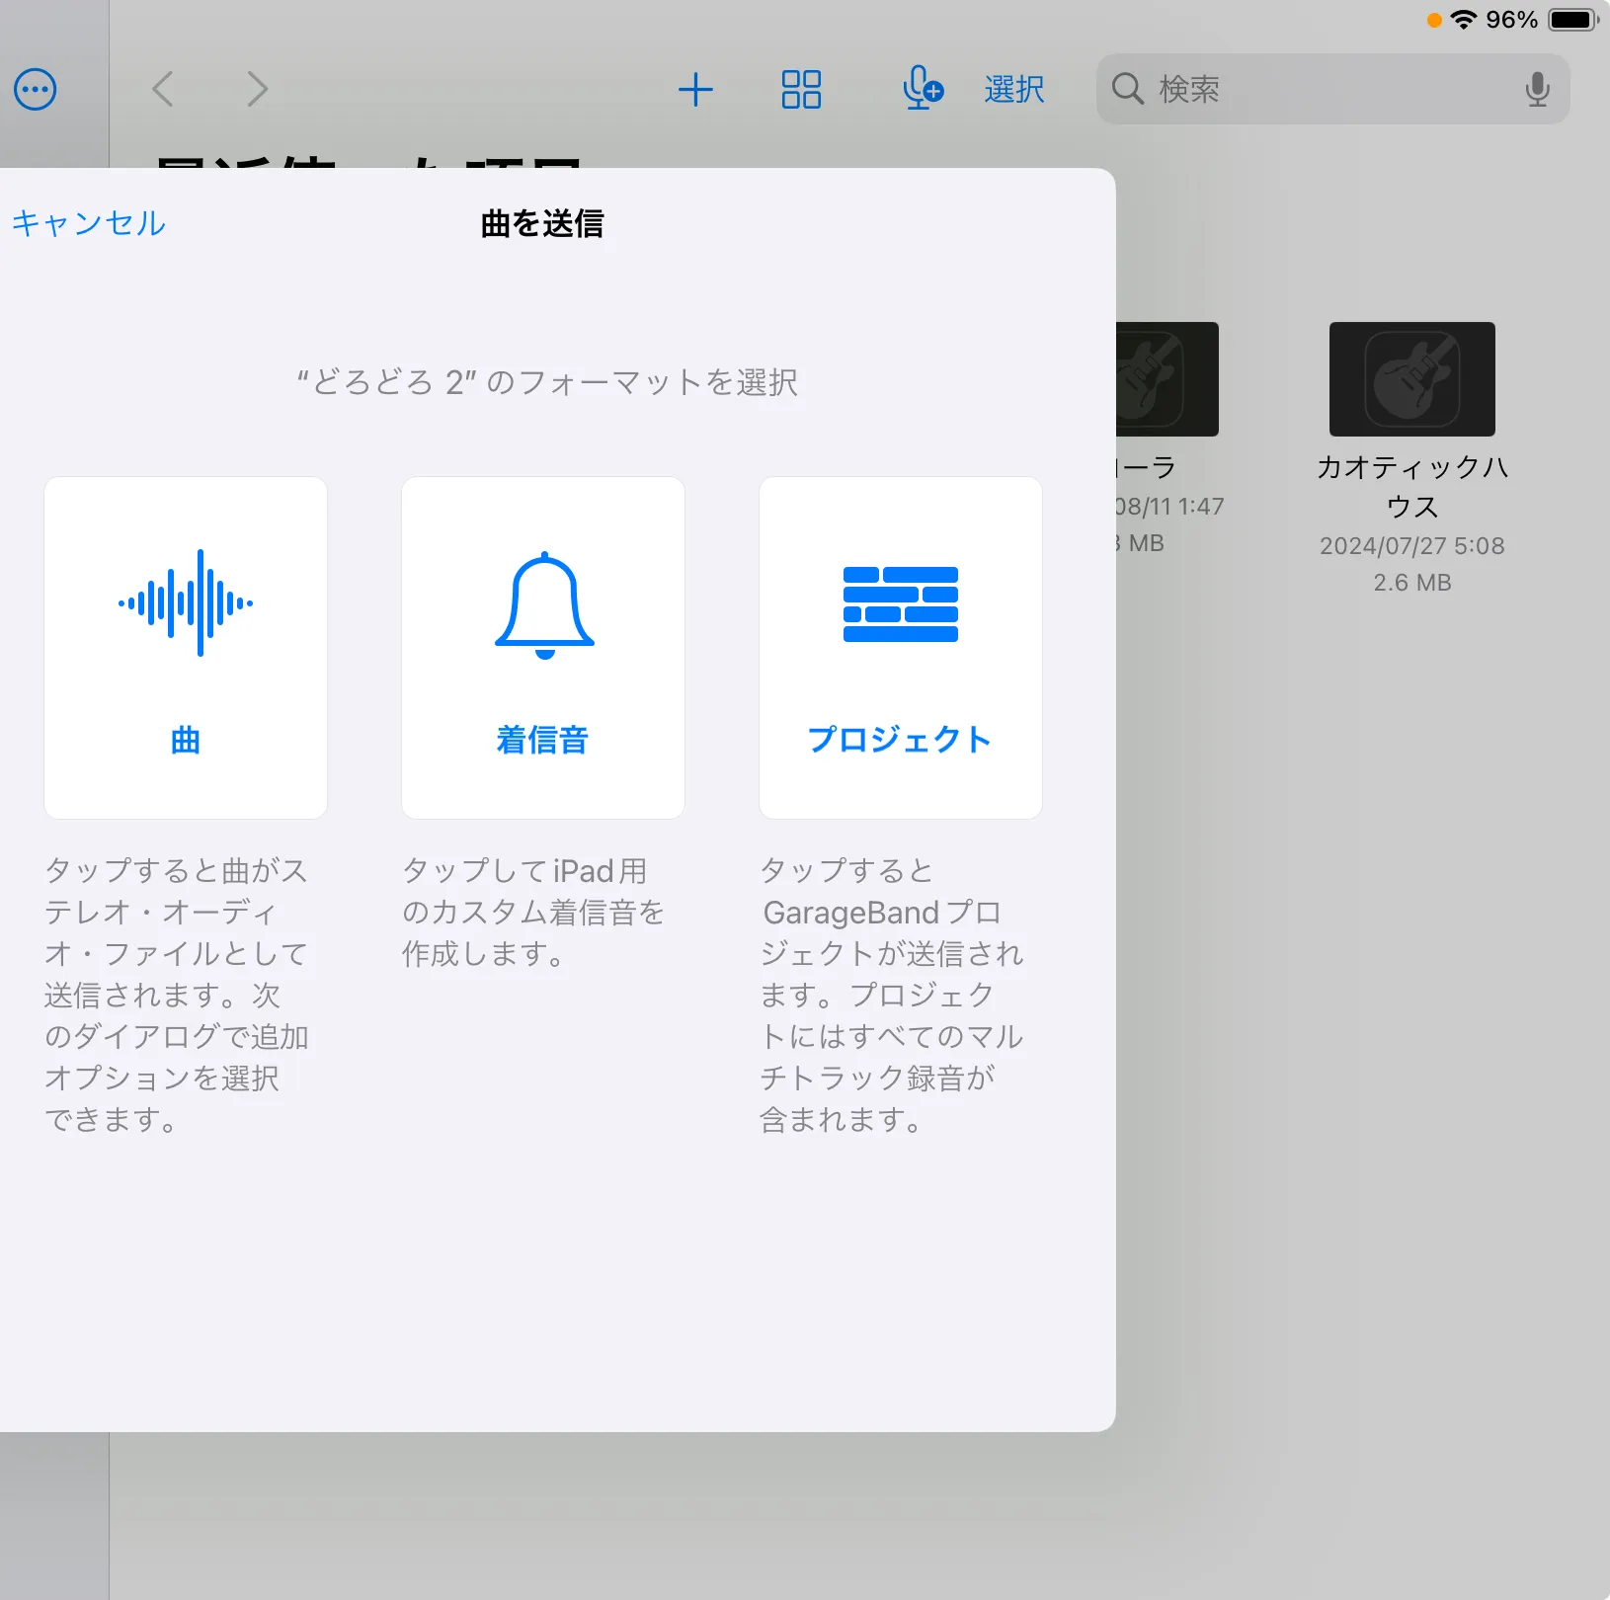Tap the Wi-Fi status icon

[x=1464, y=20]
